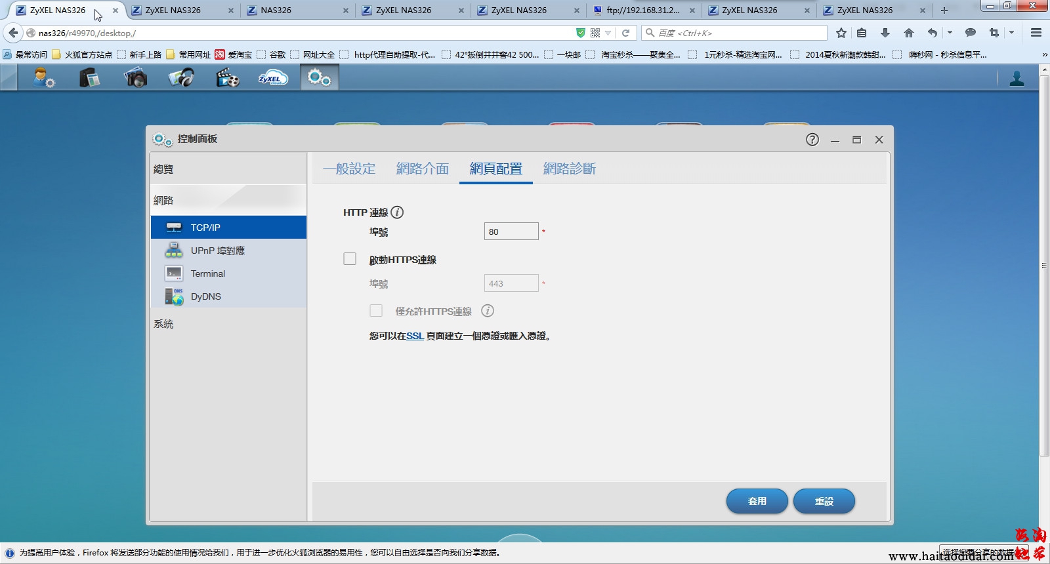Open the video clapperboard app icon
This screenshot has height=564, width=1050.
(x=227, y=78)
